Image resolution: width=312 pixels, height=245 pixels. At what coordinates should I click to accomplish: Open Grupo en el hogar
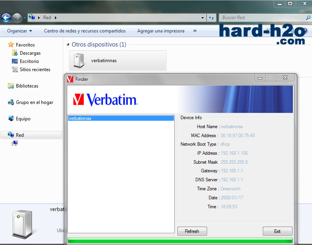pos(34,102)
